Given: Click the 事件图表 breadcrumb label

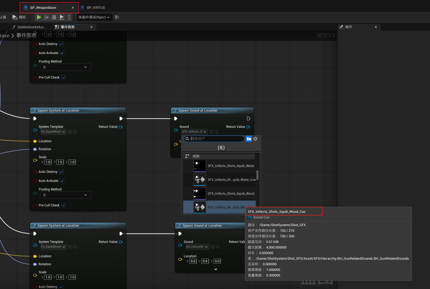Looking at the screenshot, I should [x=26, y=35].
